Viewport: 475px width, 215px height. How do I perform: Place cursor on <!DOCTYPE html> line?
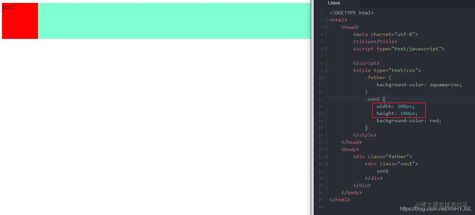click(351, 13)
